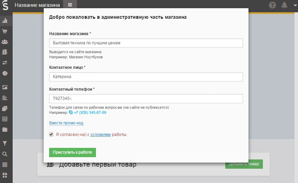
Task: Click the hint 'Например: Магазин Ноутбуков'
Action: tap(76, 57)
